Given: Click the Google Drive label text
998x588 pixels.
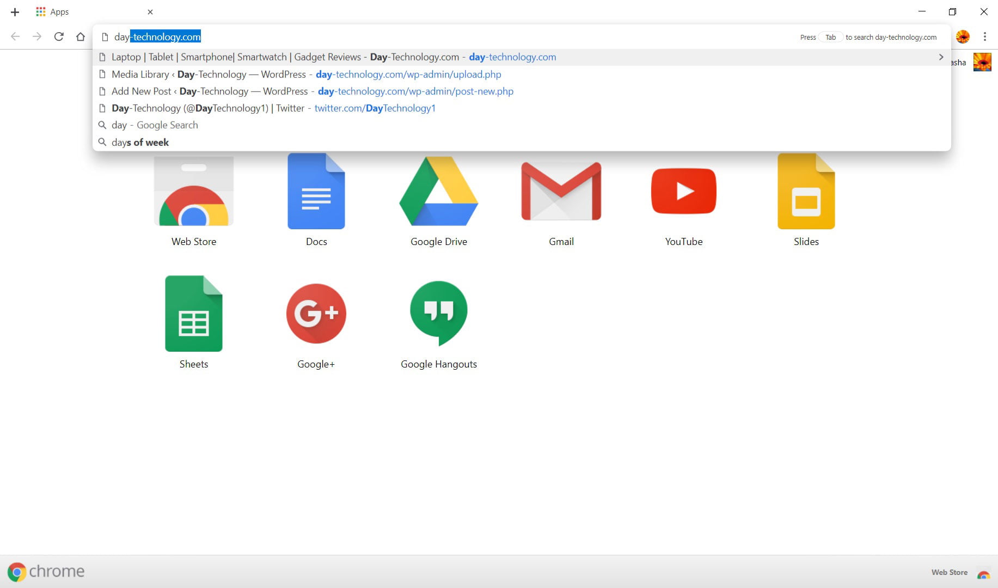Looking at the screenshot, I should pos(439,242).
